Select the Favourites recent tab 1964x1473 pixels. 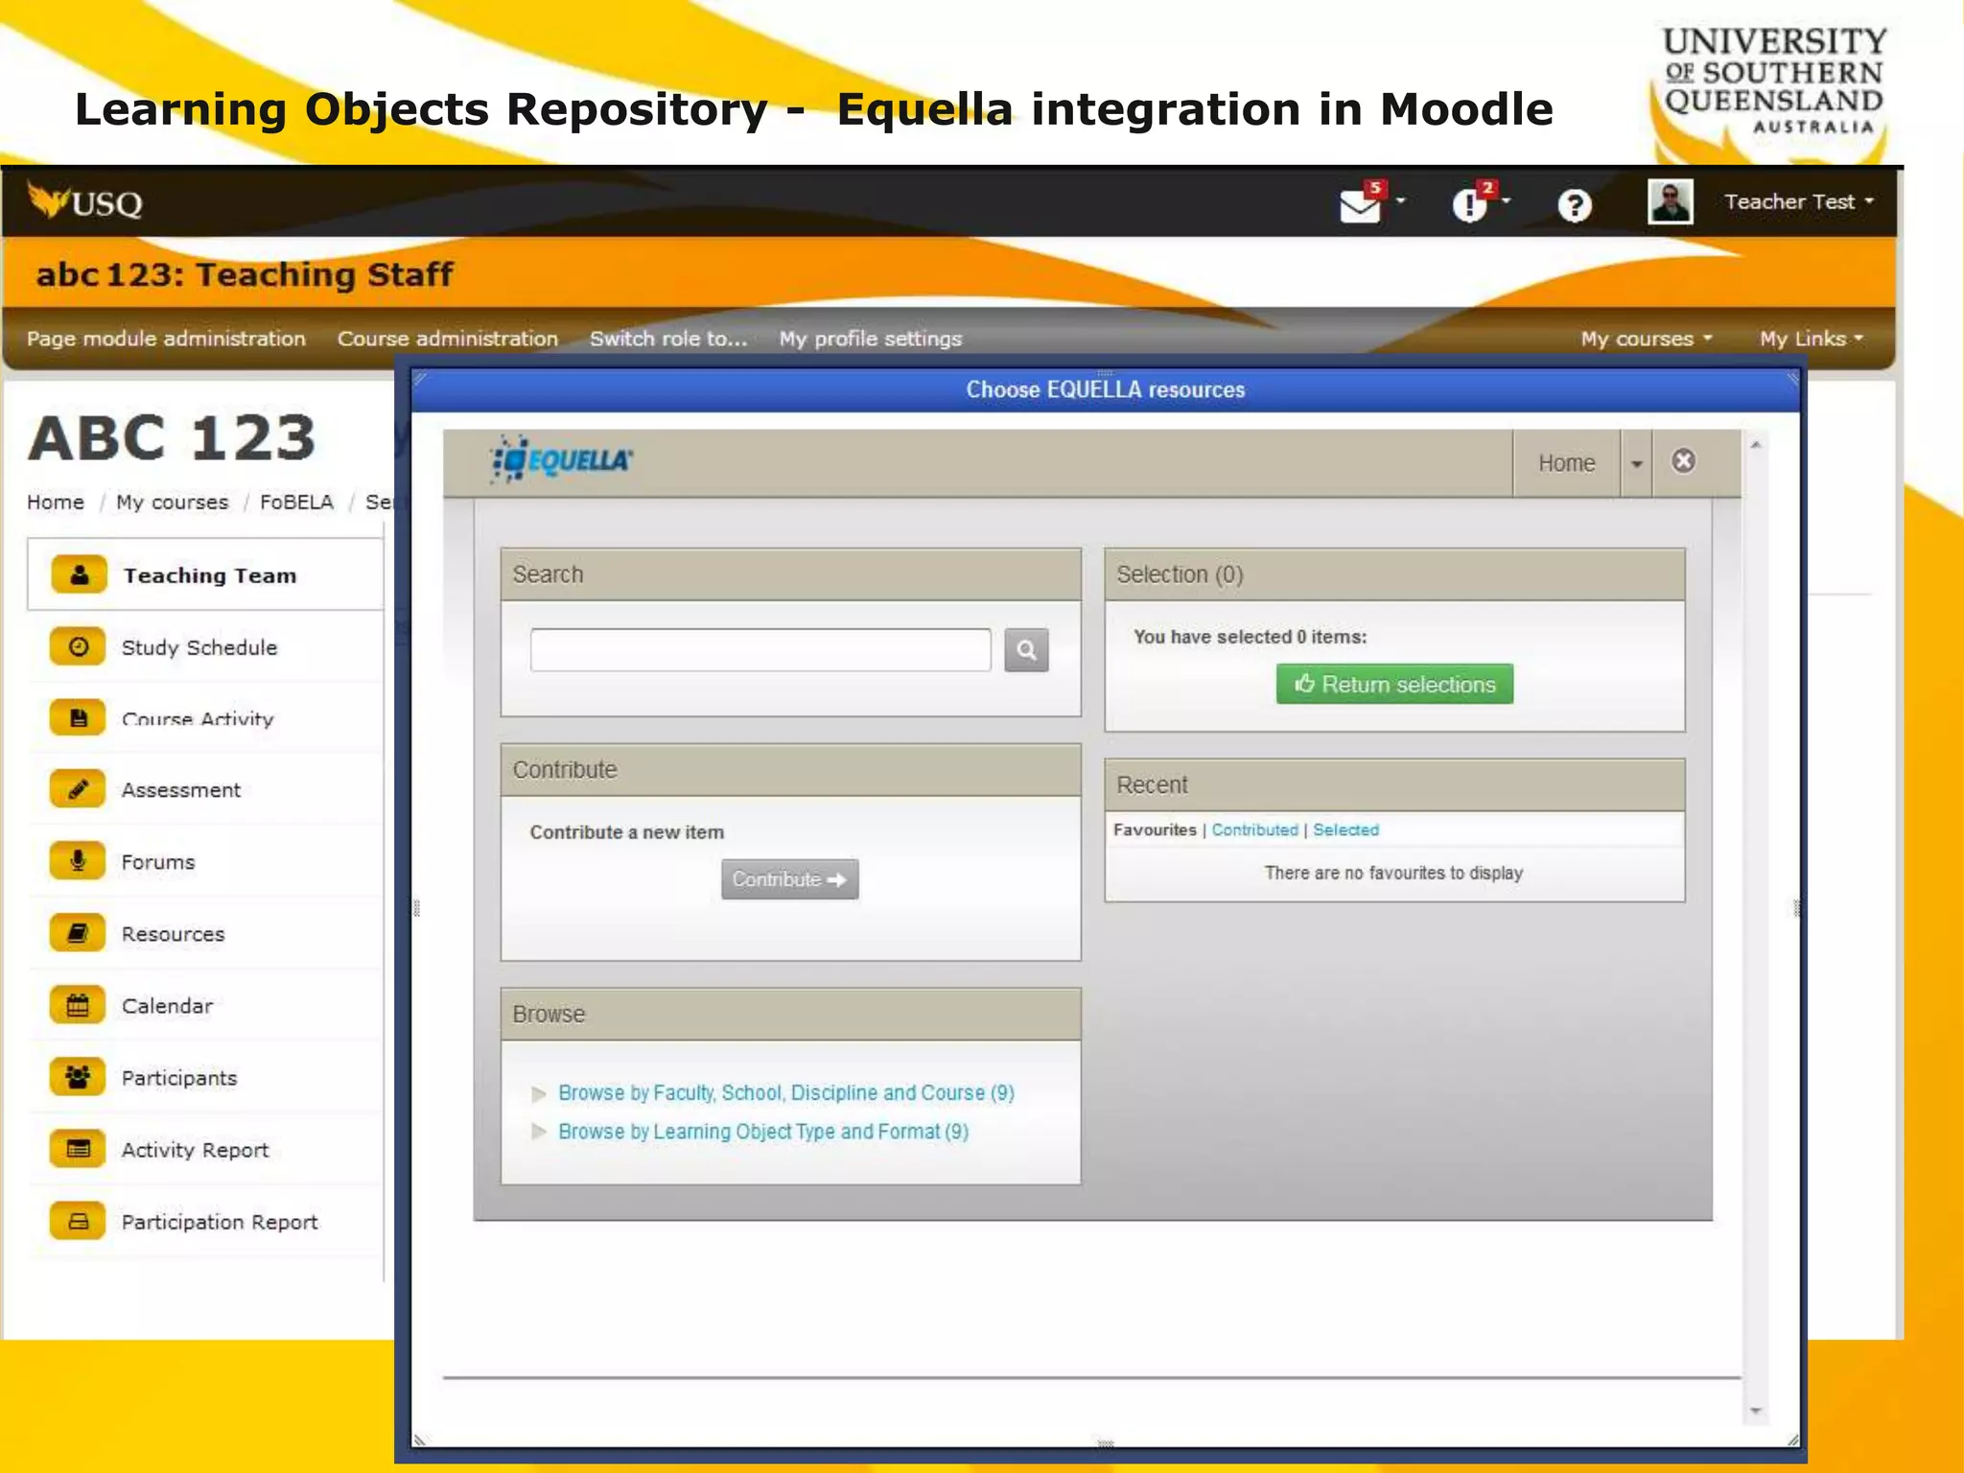coord(1155,830)
